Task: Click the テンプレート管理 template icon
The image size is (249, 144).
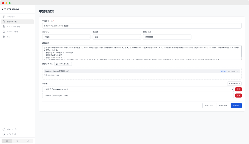Action: point(4,27)
